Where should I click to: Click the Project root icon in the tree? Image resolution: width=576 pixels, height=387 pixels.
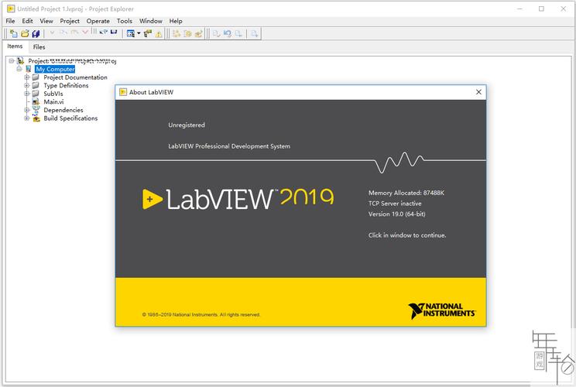tap(21, 60)
